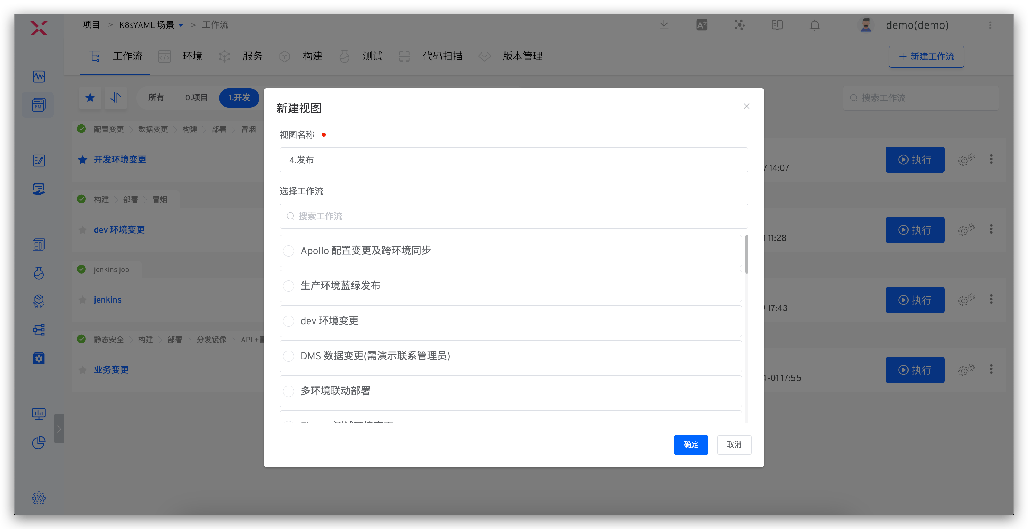Viewport: 1028px width, 529px height.
Task: Open the language translation icon
Action: click(702, 25)
